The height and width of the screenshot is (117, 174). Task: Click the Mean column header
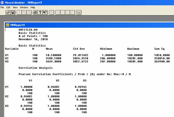49,49
